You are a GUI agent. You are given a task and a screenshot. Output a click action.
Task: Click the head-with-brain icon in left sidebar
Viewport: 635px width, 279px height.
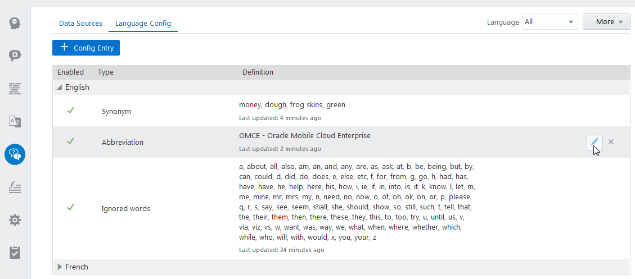click(x=15, y=24)
